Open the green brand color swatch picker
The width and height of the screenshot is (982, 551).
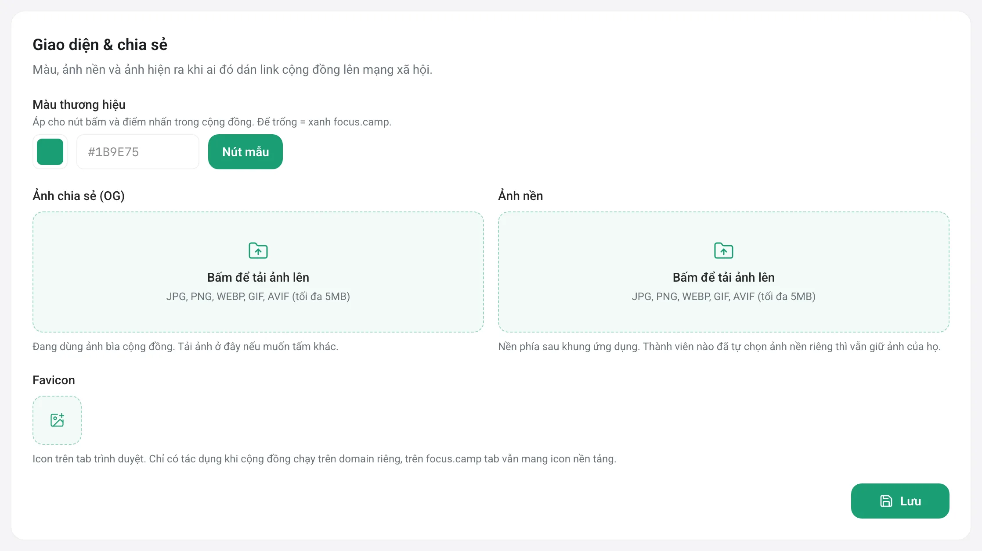(50, 152)
